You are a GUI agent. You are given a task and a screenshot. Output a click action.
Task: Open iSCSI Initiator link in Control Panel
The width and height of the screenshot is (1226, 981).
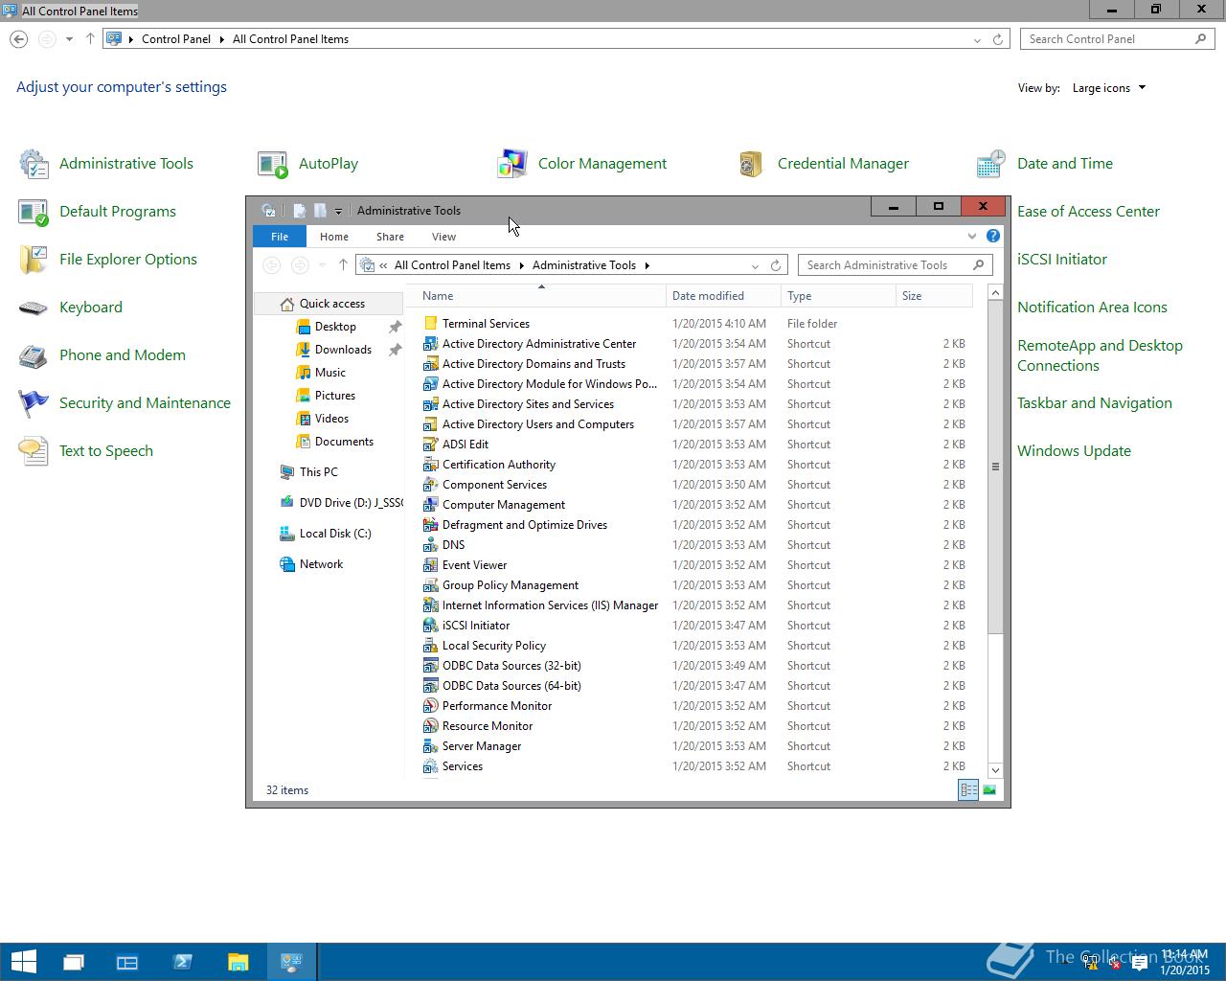(1062, 260)
